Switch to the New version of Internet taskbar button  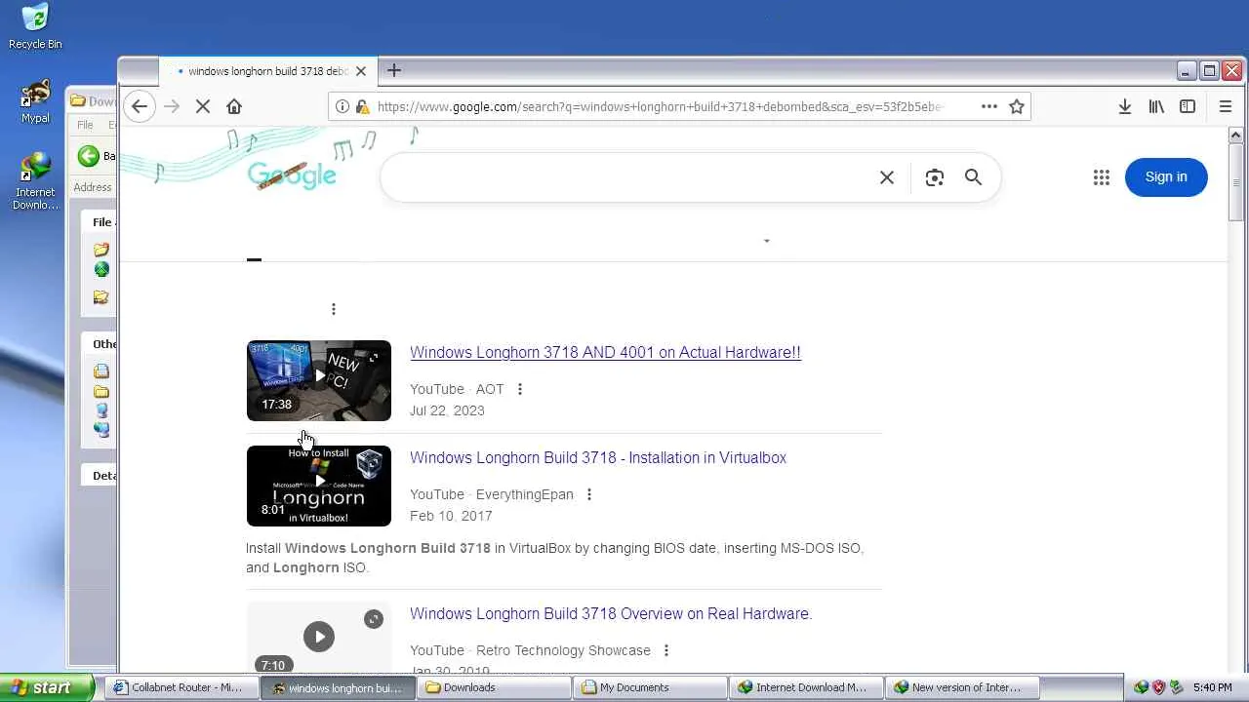pos(962,687)
